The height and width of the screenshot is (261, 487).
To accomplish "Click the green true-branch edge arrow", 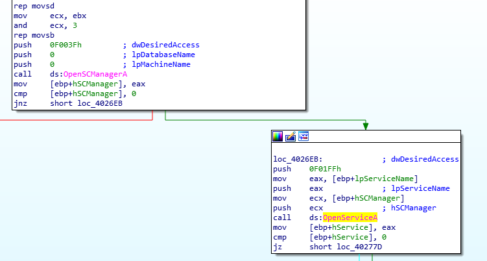I will (x=366, y=125).
